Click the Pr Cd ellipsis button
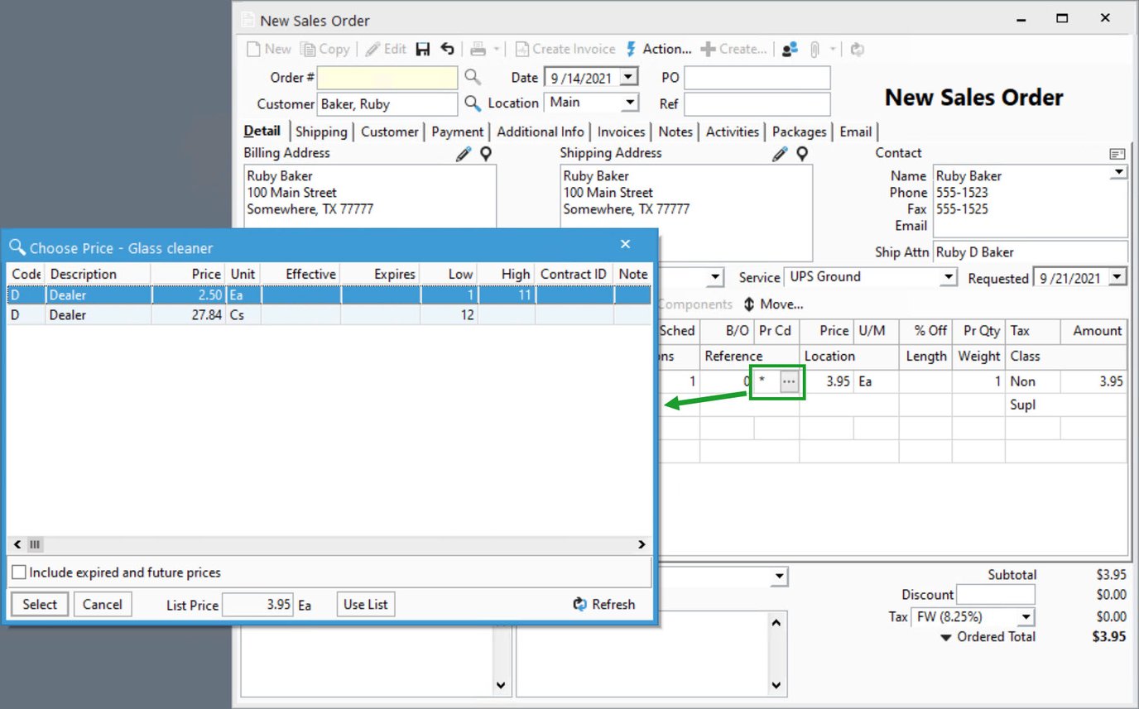 [789, 381]
